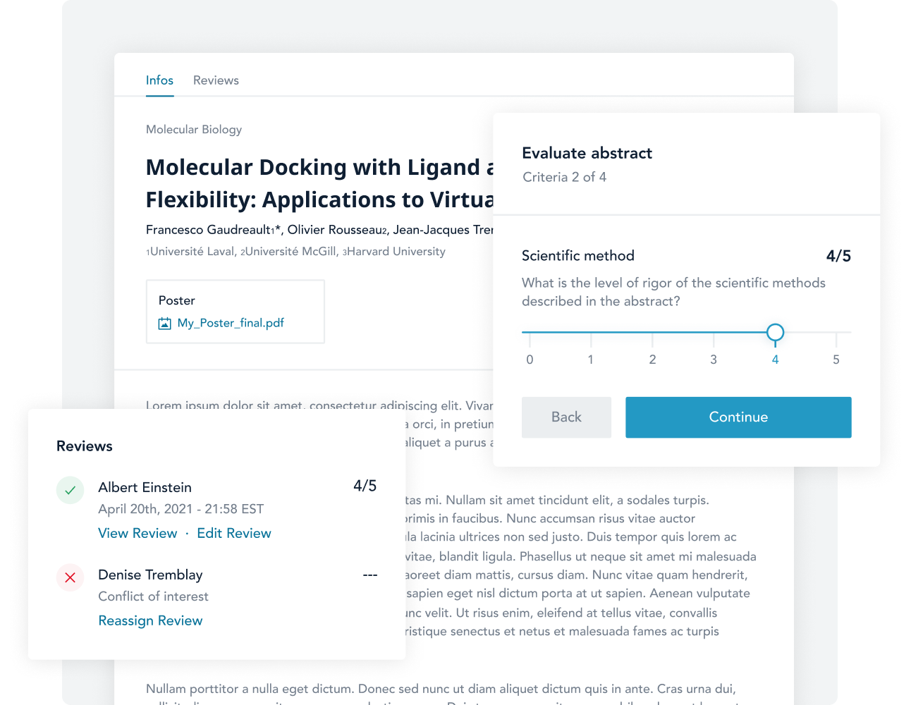This screenshot has height=705, width=911.
Task: Click the slider handle at value 4
Action: [x=775, y=332]
